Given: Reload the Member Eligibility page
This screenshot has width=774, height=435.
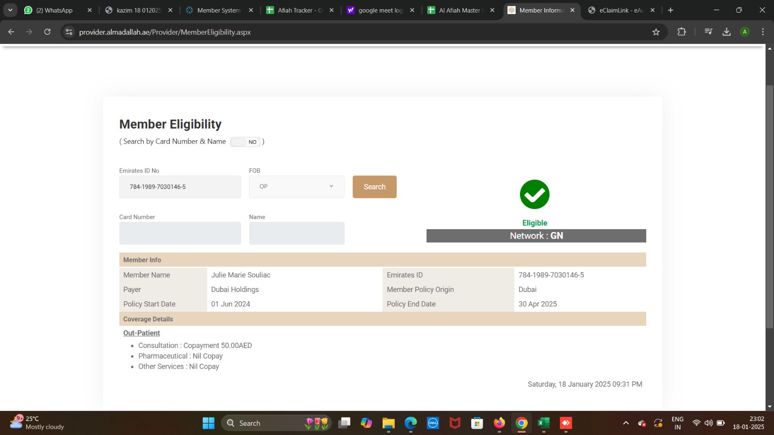Looking at the screenshot, I should tap(47, 32).
